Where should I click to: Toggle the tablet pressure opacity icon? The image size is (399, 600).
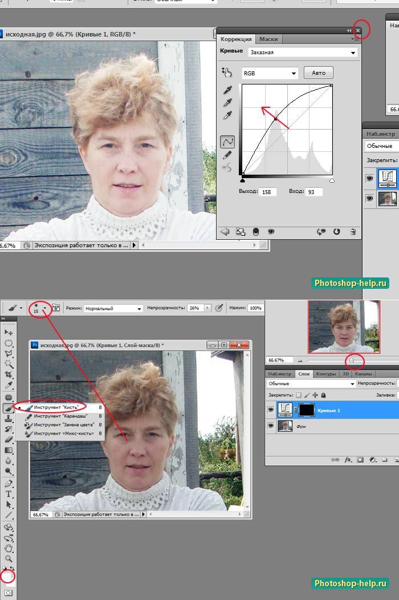tap(219, 308)
